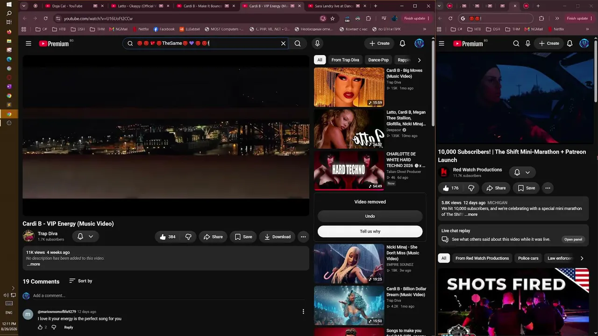Open the Netflix bookmark in left browser
This screenshot has width=598, height=336.
[140, 29]
